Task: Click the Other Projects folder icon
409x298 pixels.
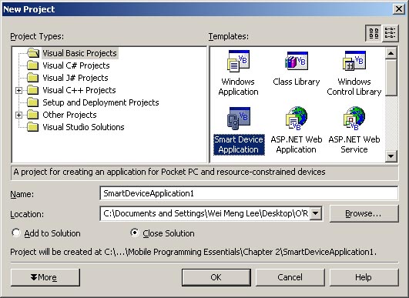Action: (x=33, y=115)
